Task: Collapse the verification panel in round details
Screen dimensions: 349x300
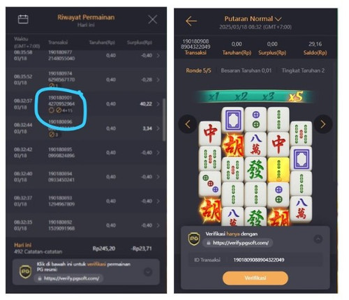Action: 318,239
